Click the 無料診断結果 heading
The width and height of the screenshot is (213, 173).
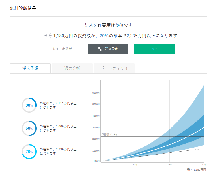[23, 8]
